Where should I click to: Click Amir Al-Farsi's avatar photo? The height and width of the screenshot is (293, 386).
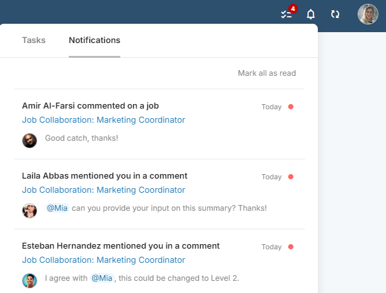click(x=30, y=140)
